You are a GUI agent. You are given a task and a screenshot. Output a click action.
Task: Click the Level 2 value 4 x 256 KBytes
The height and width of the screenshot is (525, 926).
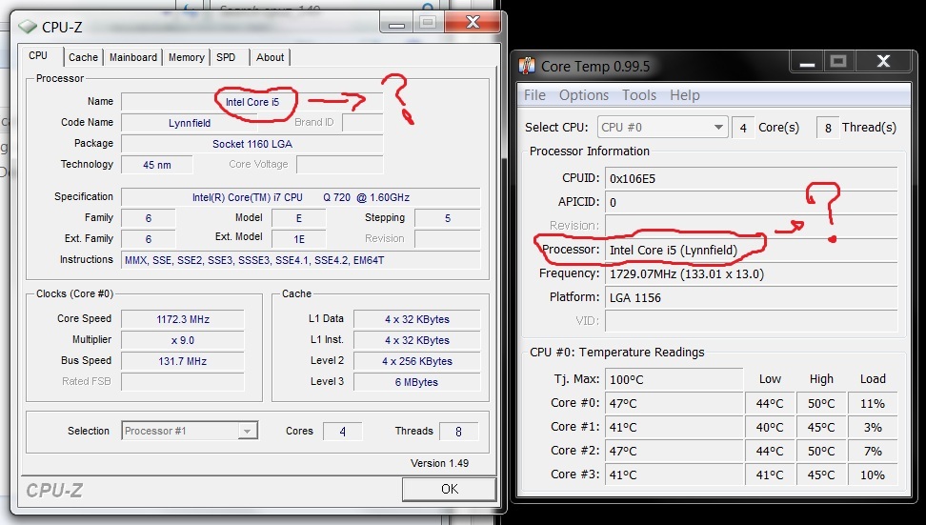[417, 361]
